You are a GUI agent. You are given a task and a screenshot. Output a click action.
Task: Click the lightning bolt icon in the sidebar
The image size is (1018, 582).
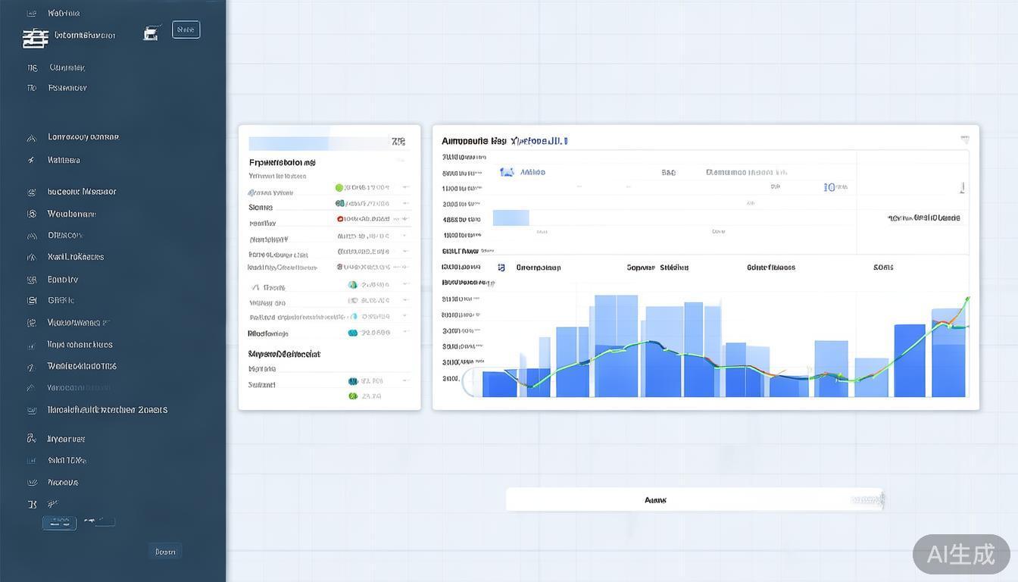[31, 161]
